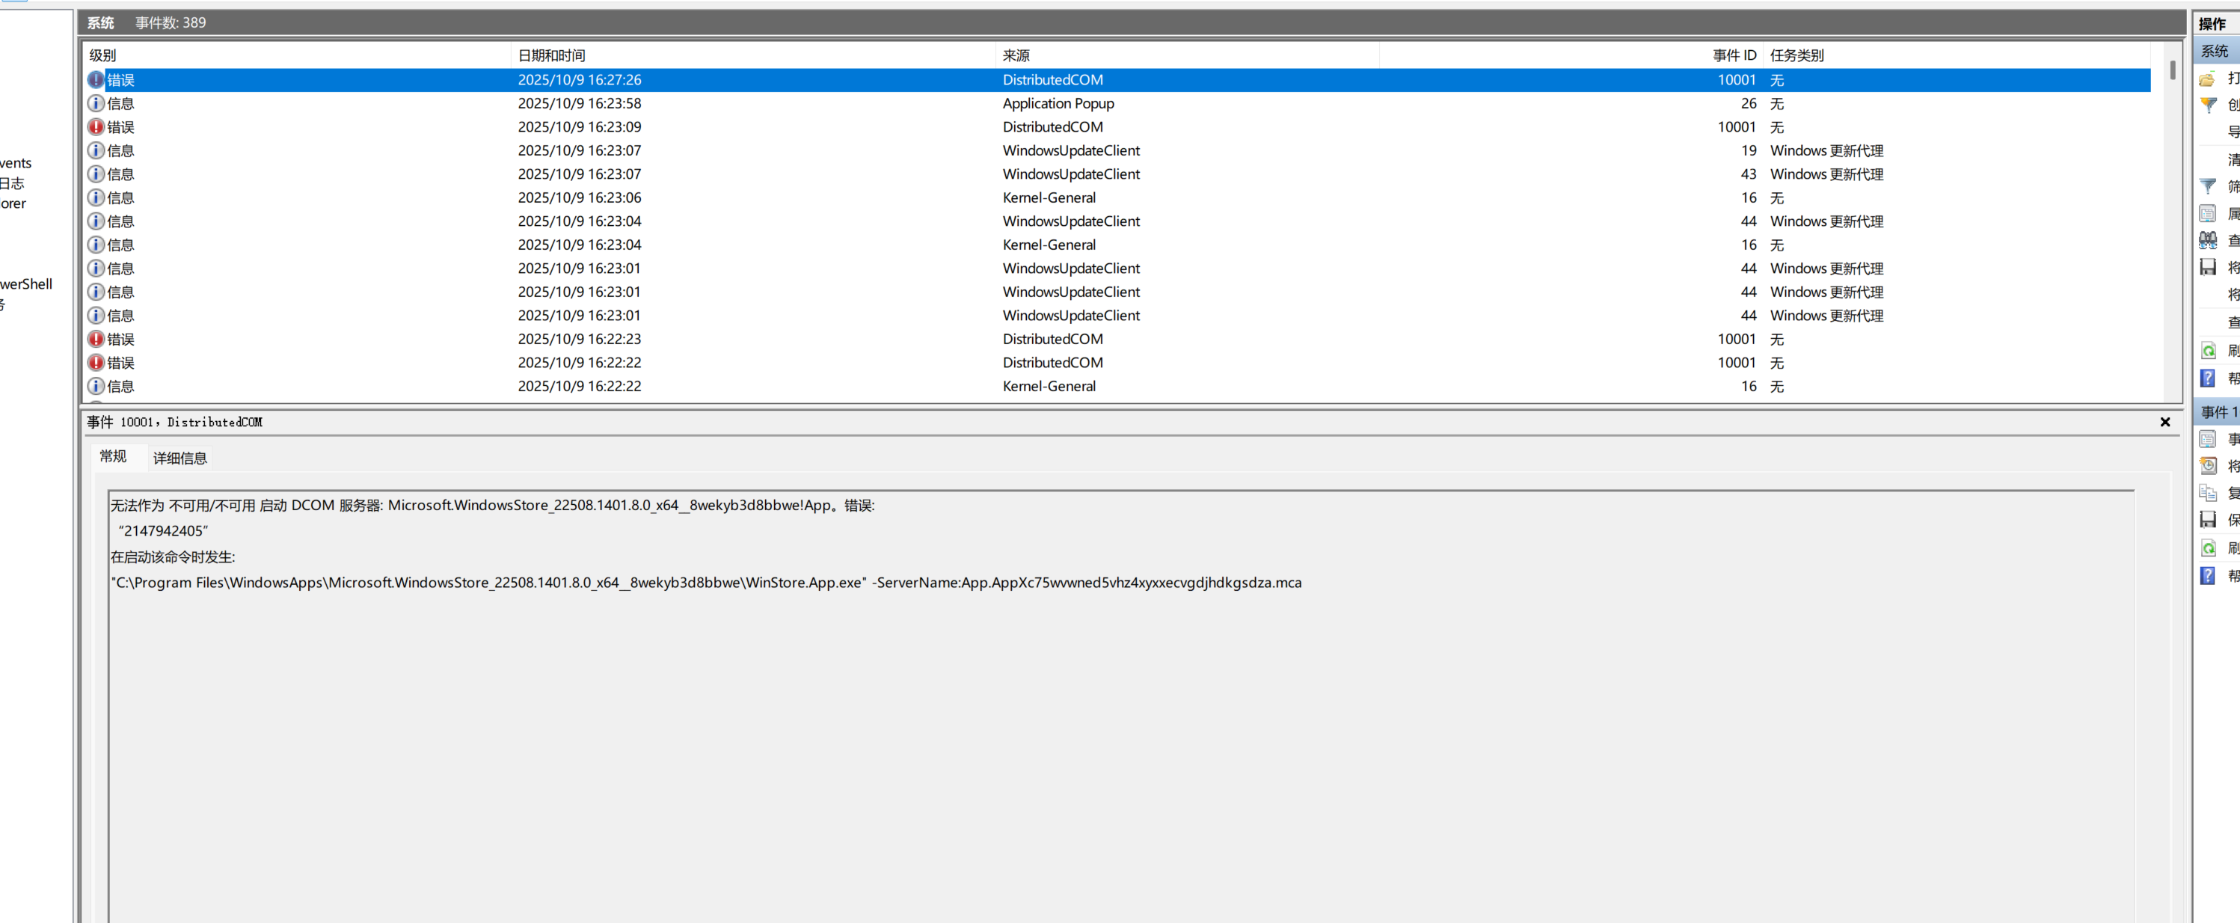The height and width of the screenshot is (923, 2240).
Task: Click the help icon in 系统 actions section
Action: 2207,378
